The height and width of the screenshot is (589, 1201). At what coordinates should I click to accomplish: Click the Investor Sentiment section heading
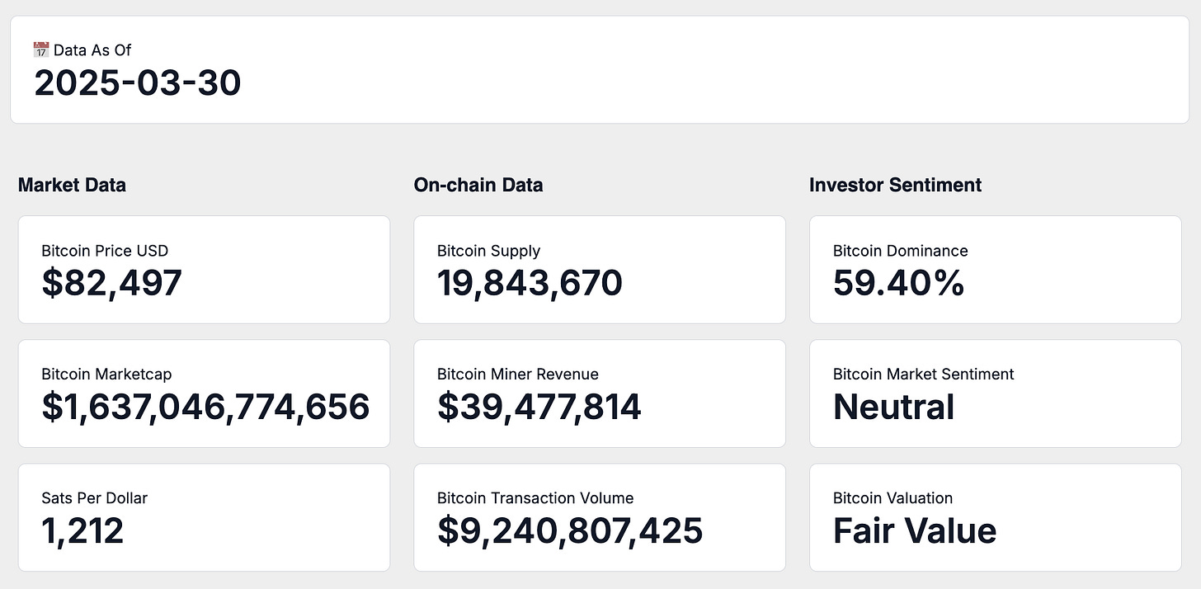click(895, 185)
